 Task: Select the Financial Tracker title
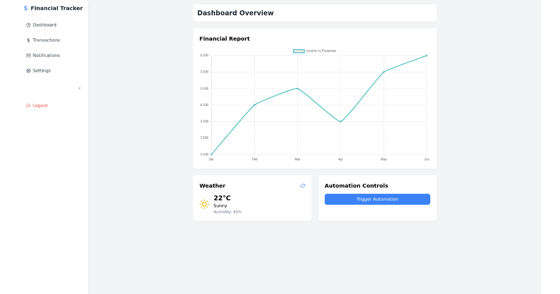56,8
